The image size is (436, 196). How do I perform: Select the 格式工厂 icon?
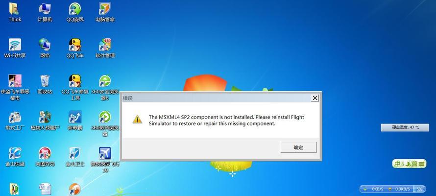click(15, 121)
